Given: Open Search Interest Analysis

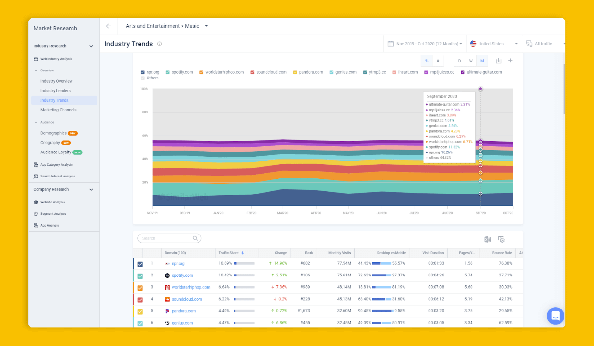Looking at the screenshot, I should tap(57, 176).
